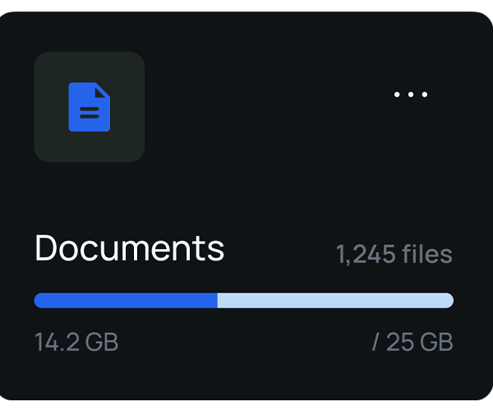
Task: Open the three-dot more options menu
Action: coord(411,95)
